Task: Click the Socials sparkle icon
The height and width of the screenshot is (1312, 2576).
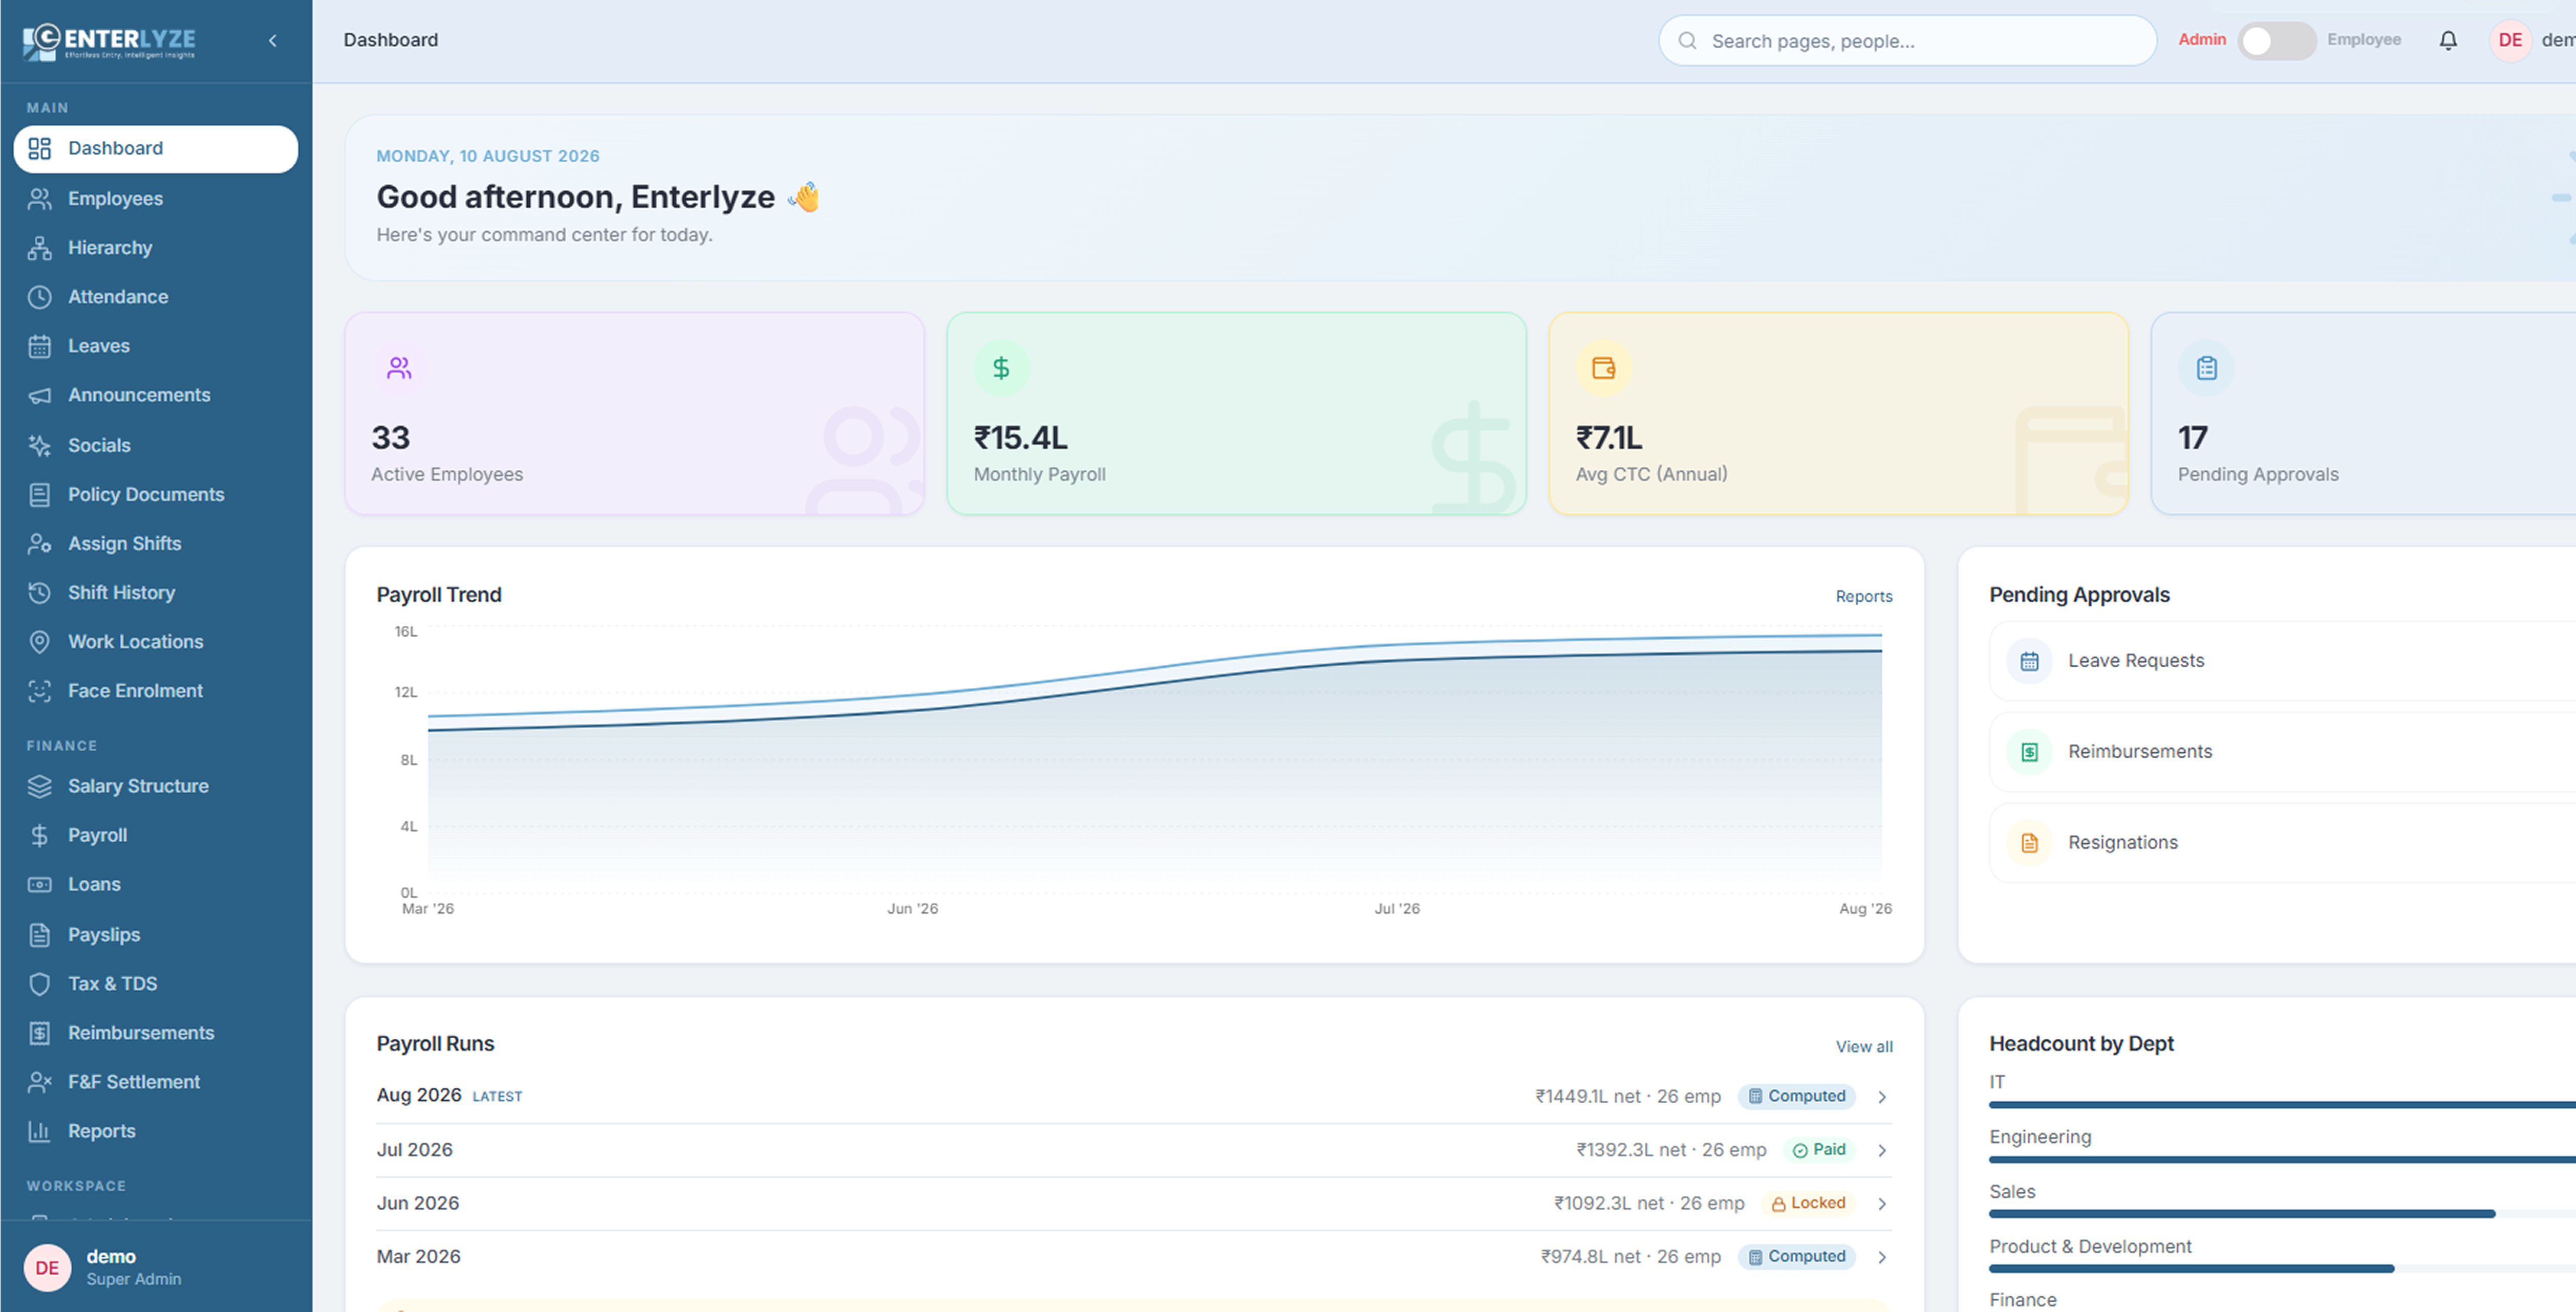Action: tap(39, 445)
